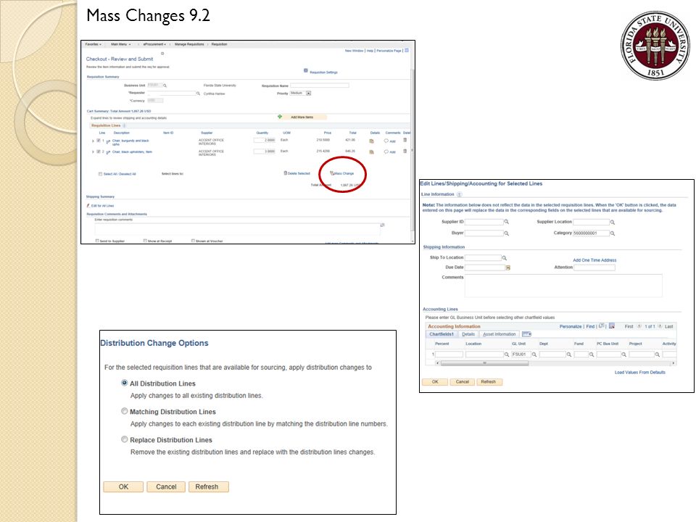This screenshot has width=696, height=522.
Task: Select All Distribution Lines radio button
Action: coord(124,383)
